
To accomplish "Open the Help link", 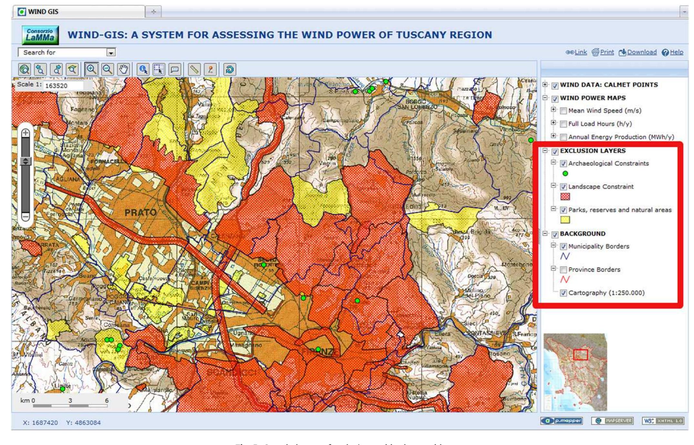I will [x=676, y=52].
